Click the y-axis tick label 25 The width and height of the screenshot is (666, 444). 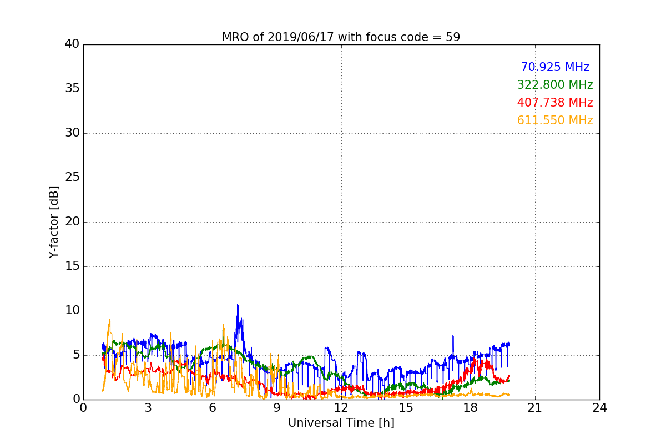click(x=72, y=178)
